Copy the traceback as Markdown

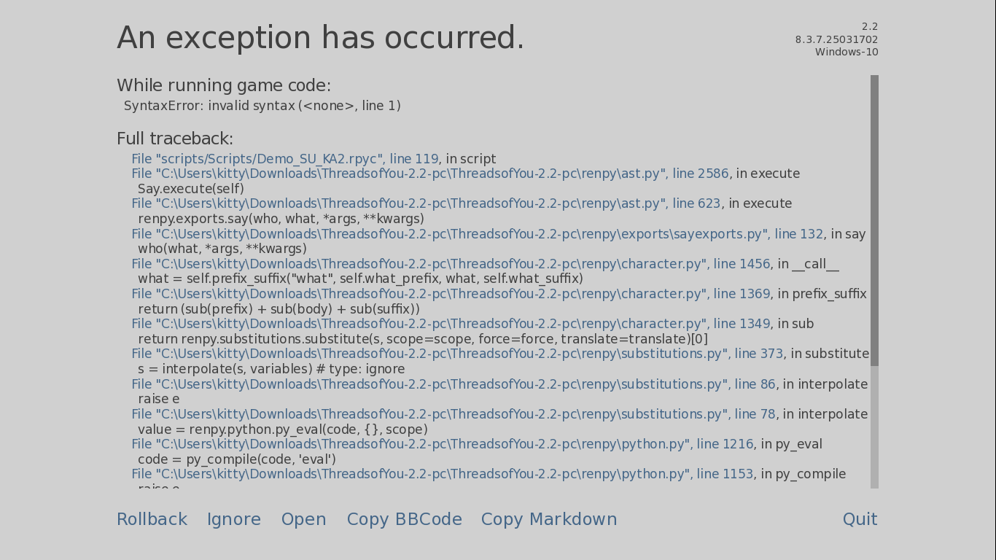(x=548, y=519)
